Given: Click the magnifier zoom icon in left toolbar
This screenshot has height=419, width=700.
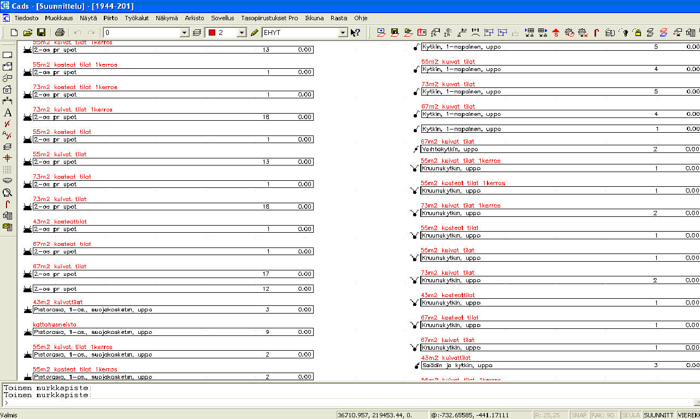Looking at the screenshot, I should (8, 192).
